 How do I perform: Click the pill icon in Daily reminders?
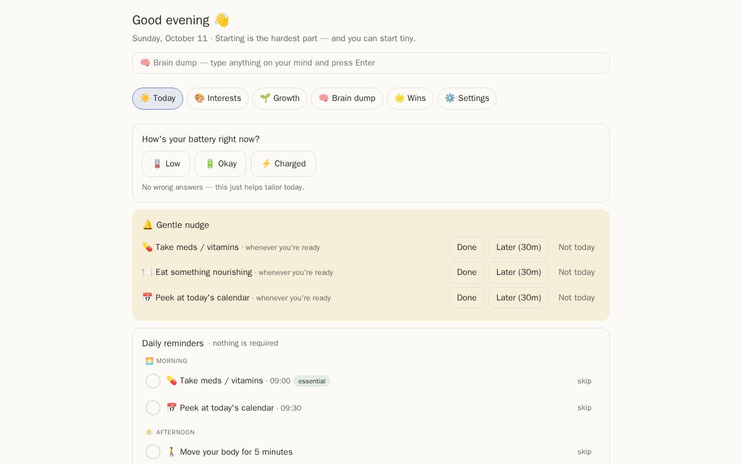(172, 380)
